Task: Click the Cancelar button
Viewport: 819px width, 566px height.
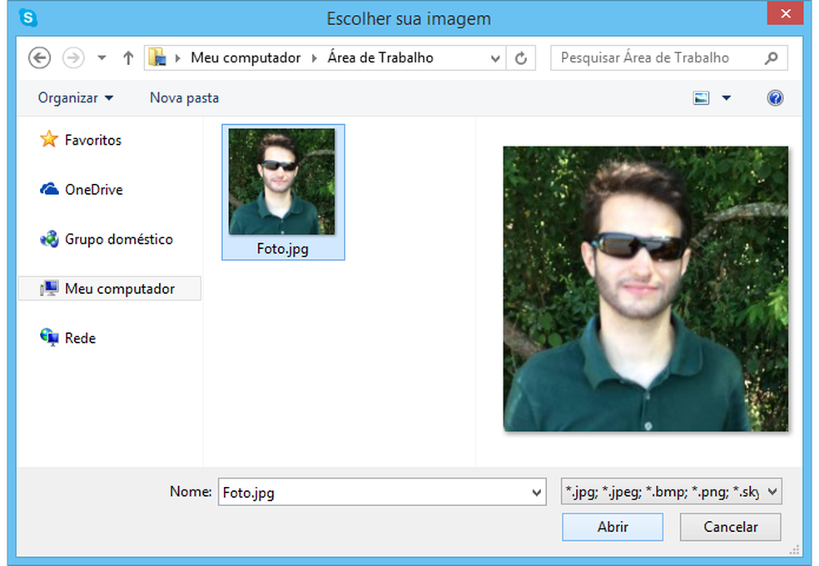Action: 730,527
